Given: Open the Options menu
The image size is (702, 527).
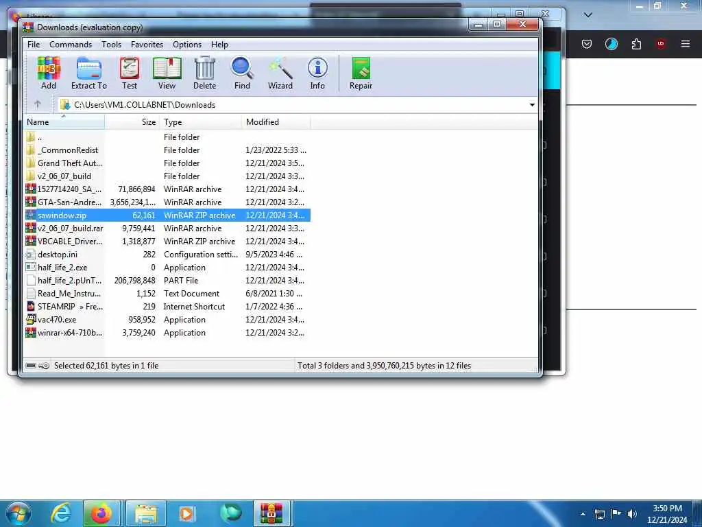Looking at the screenshot, I should point(187,45).
